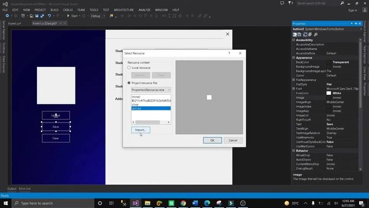Open the Error List tab
This screenshot has height=208, width=369.
(25, 189)
